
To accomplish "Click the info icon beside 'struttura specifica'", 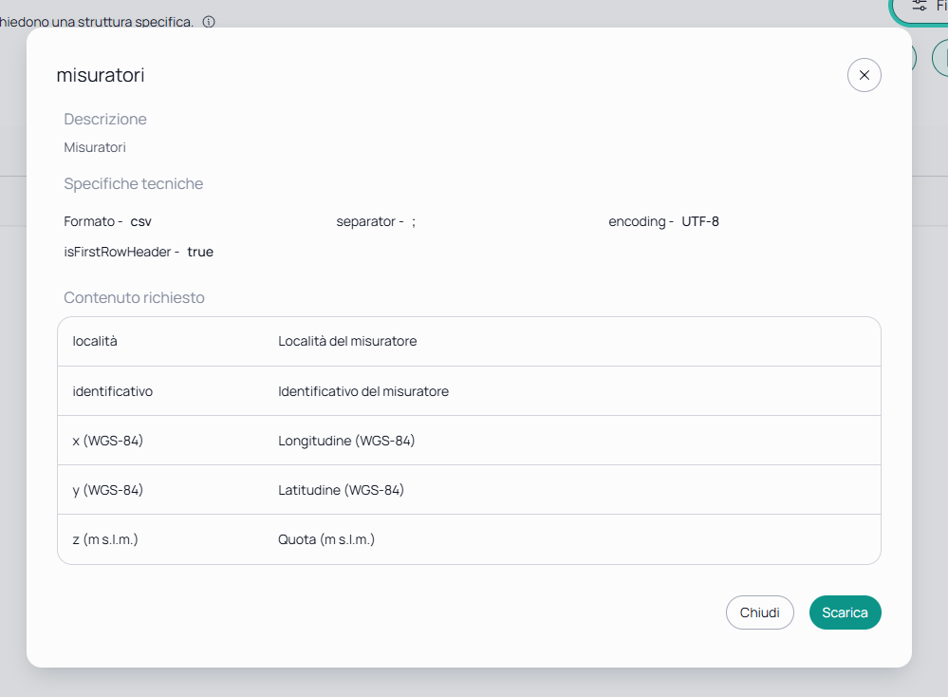I will point(209,22).
